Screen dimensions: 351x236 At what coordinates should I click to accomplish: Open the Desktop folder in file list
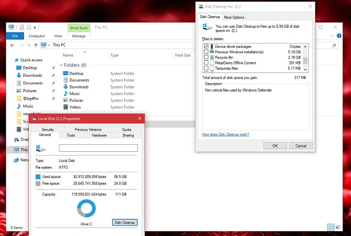click(76, 74)
